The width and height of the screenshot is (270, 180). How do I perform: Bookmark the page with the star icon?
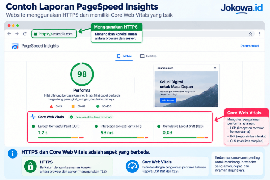(x=250, y=34)
